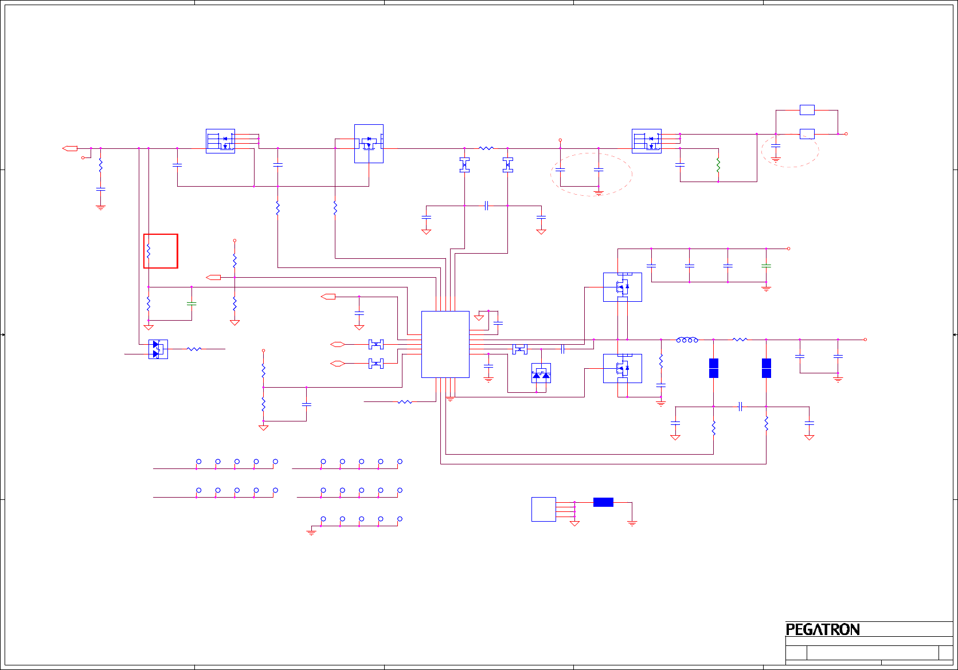Click the ground symbol right of the bottom connector

[x=632, y=523]
